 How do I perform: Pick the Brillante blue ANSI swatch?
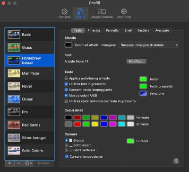(104, 124)
